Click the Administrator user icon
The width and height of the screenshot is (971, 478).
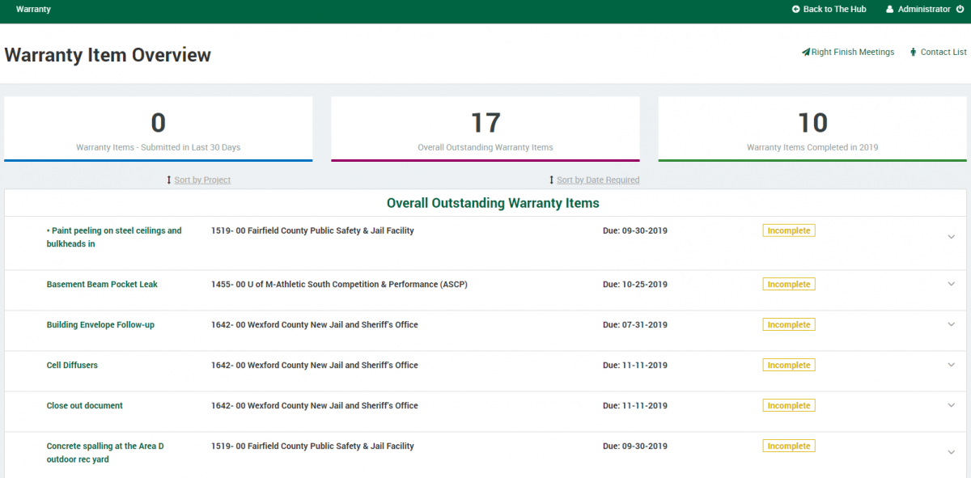tap(890, 9)
